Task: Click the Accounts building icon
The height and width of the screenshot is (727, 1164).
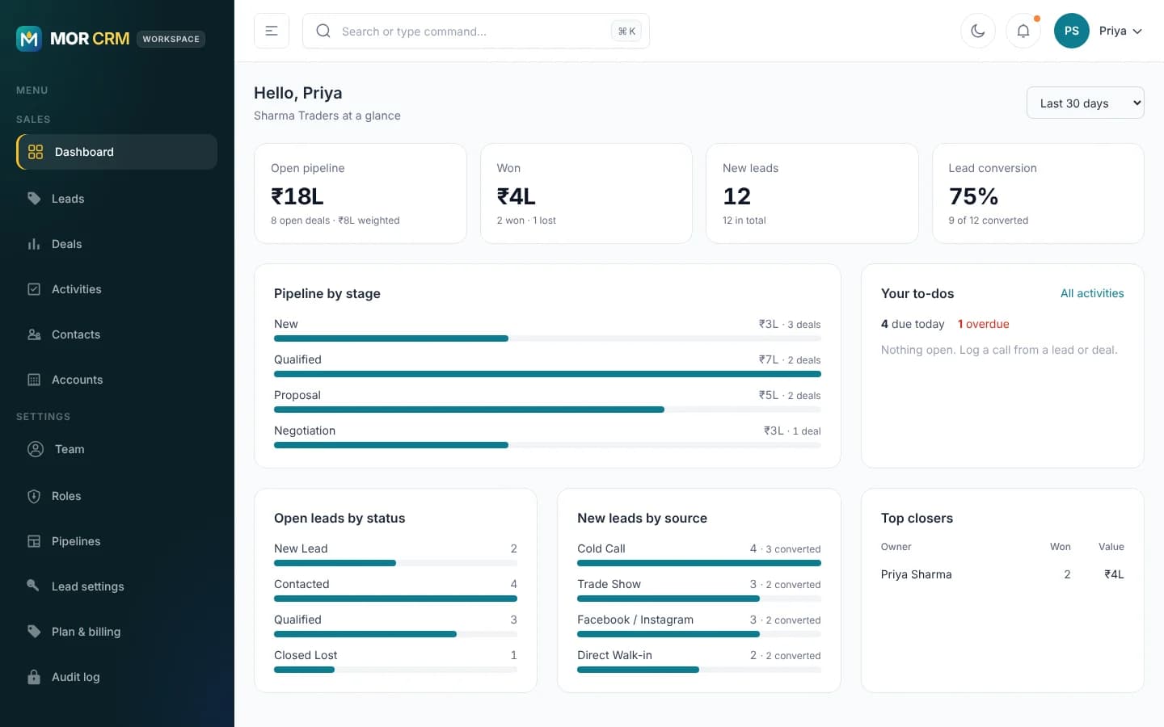Action: coord(34,380)
